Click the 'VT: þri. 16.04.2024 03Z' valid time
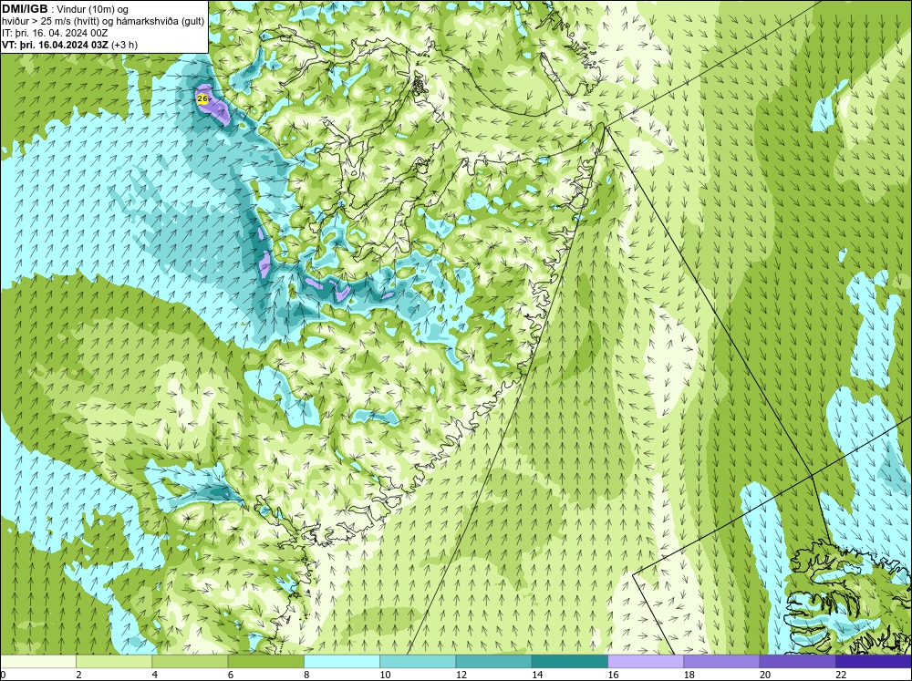 point(55,45)
